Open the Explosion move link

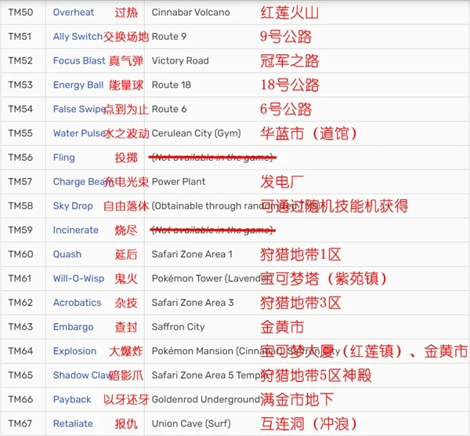pyautogui.click(x=74, y=351)
